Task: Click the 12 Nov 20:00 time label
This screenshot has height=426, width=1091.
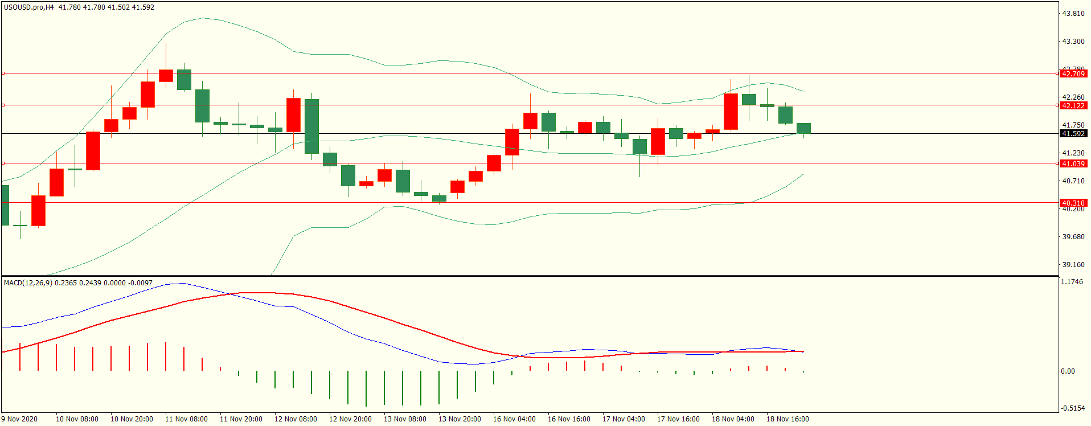Action: pyautogui.click(x=350, y=419)
